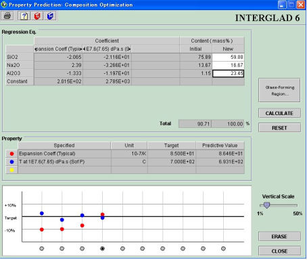Adjust the Vertical Scale slider thumb
This screenshot has height=260, width=307.
pyautogui.click(x=266, y=205)
